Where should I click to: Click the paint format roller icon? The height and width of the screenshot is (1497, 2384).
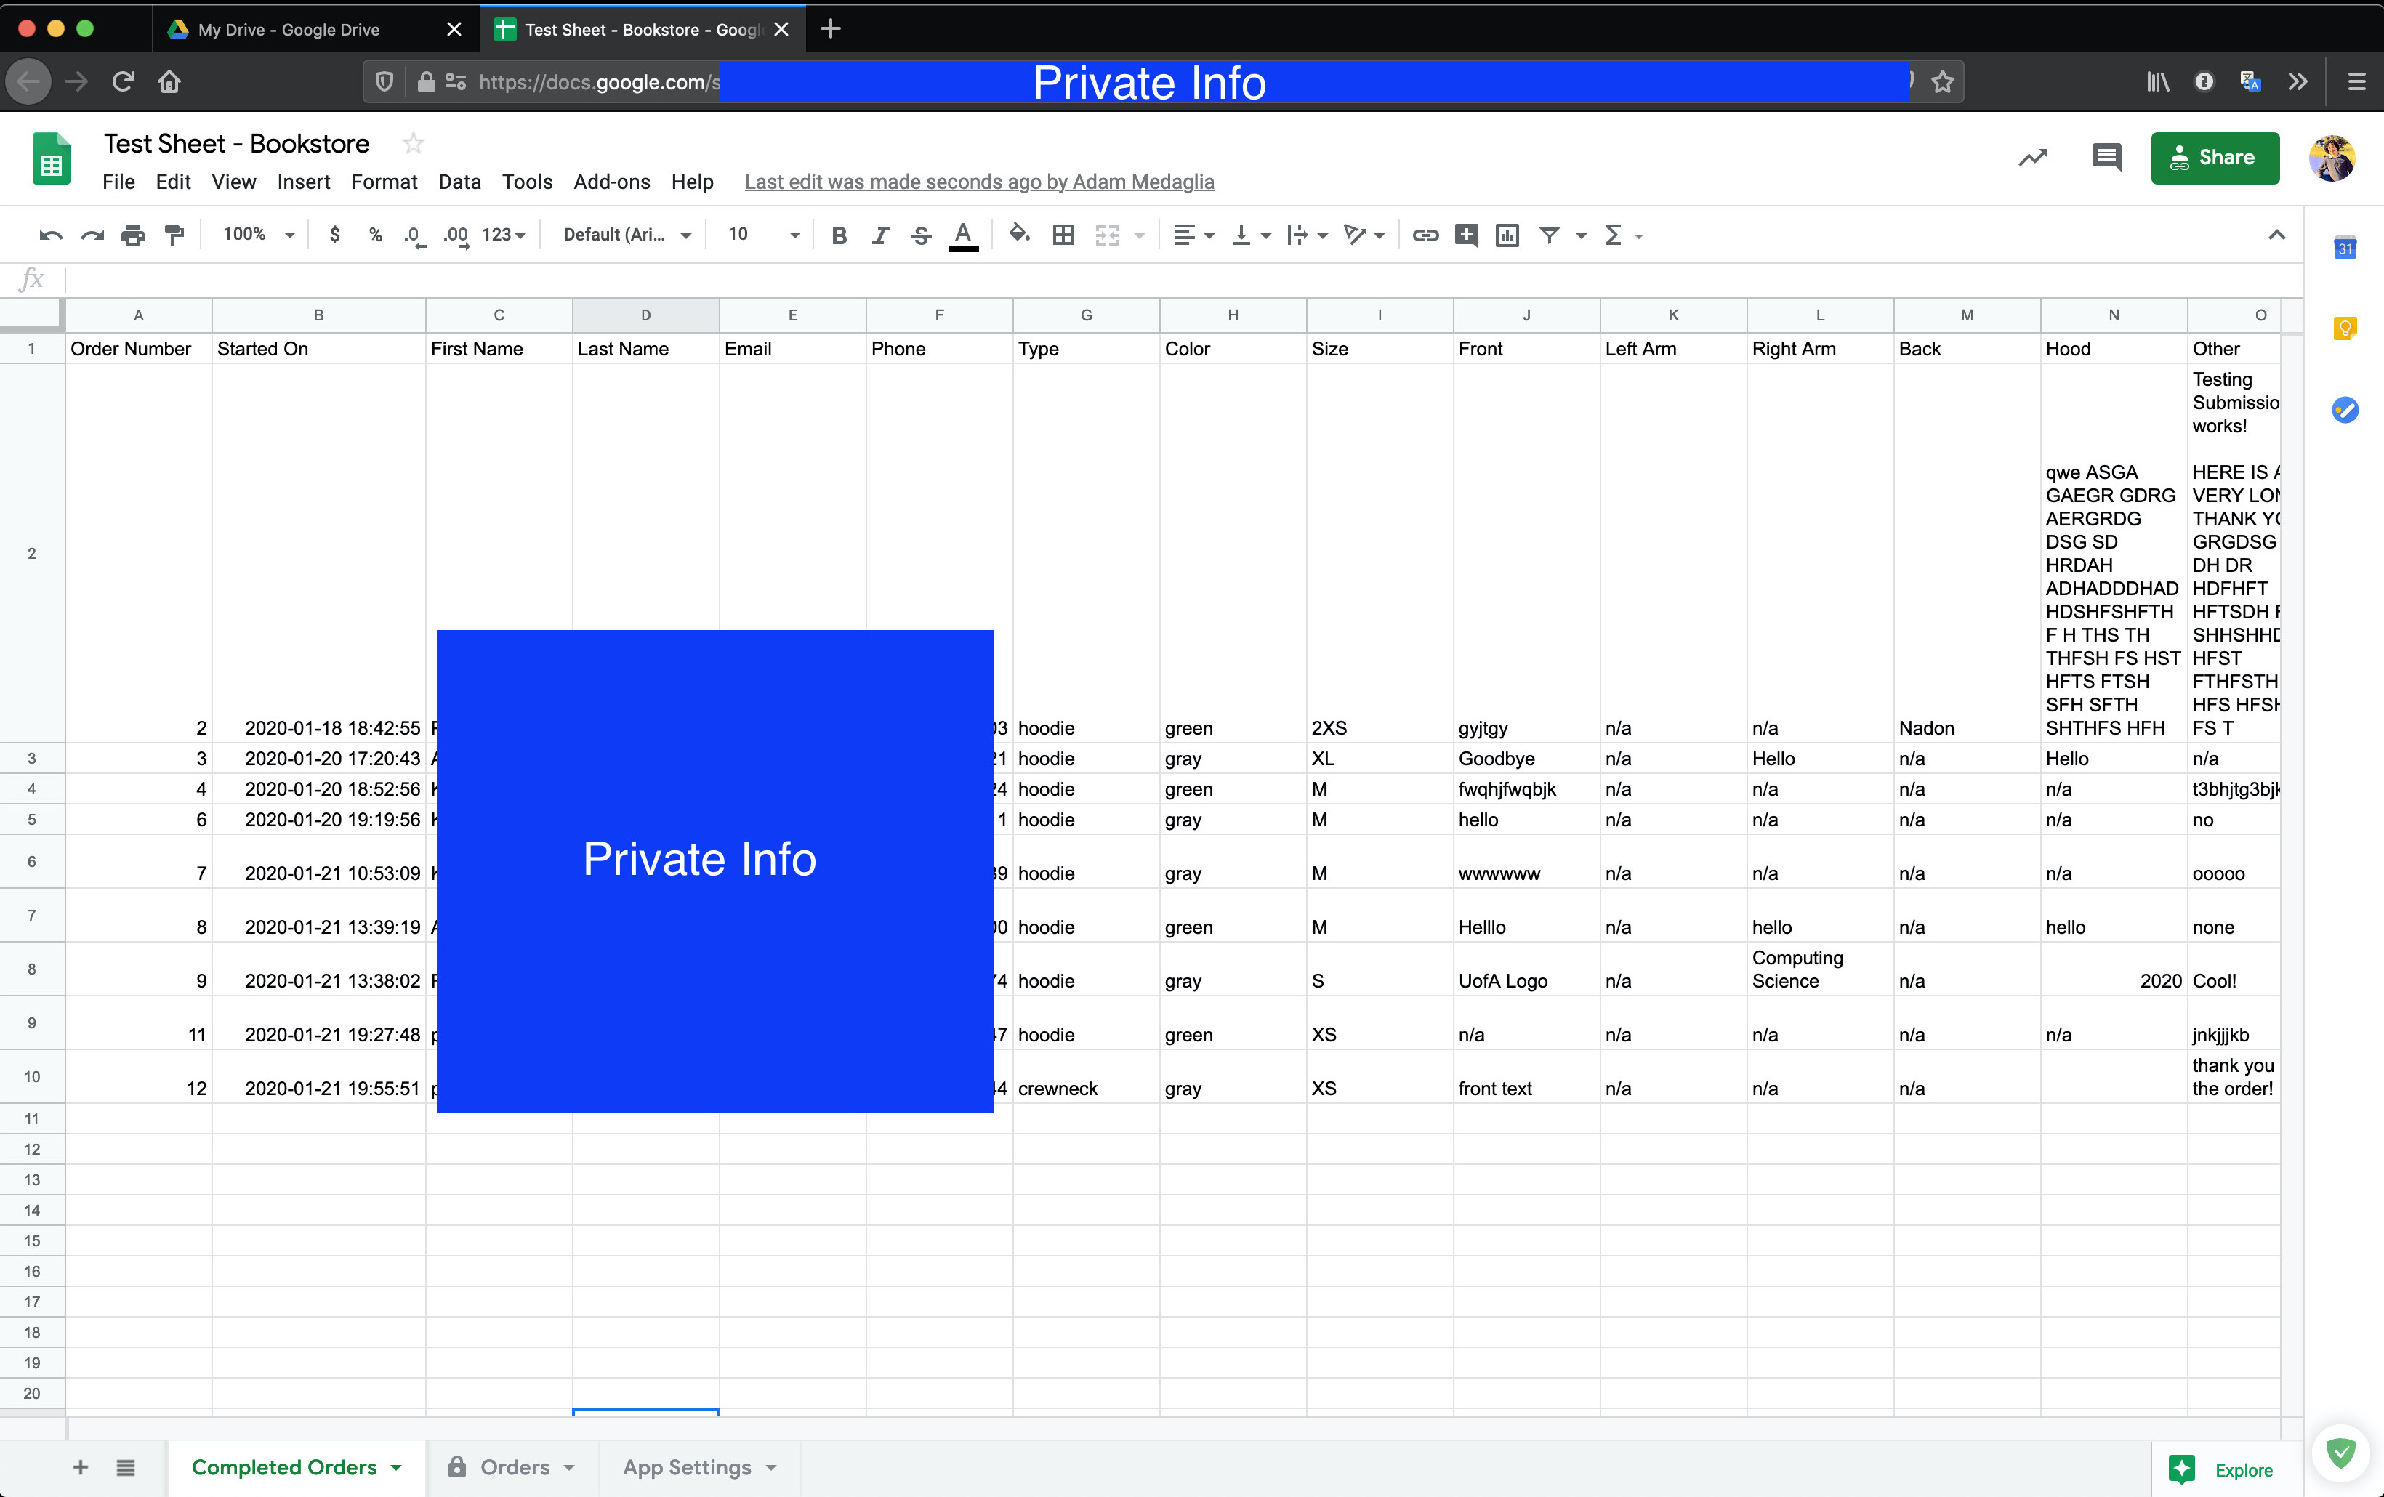click(x=174, y=235)
